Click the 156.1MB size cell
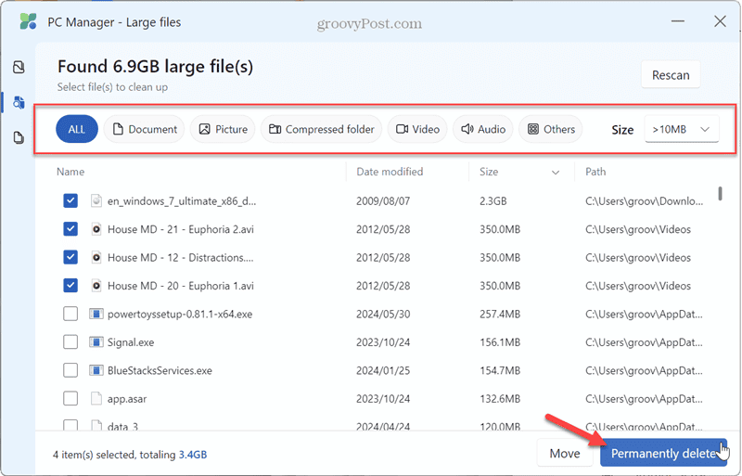The height and width of the screenshot is (476, 742). tap(500, 342)
